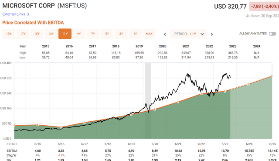279x161 pixels.
Task: Click the Price Correlated With EBITDA heading
Action: point(33,23)
